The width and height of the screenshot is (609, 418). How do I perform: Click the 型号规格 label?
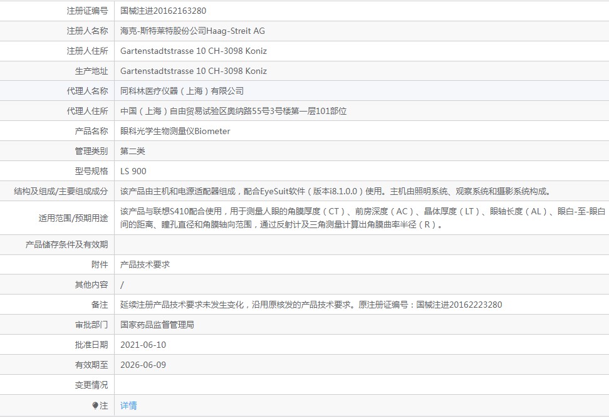91,171
